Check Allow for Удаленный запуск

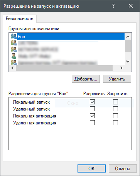(92, 109)
